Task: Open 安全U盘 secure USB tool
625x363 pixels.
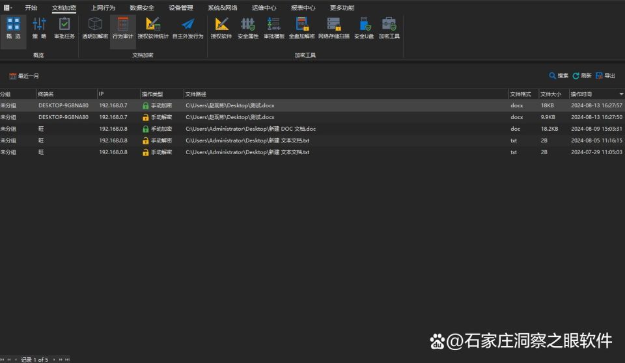Action: point(364,28)
